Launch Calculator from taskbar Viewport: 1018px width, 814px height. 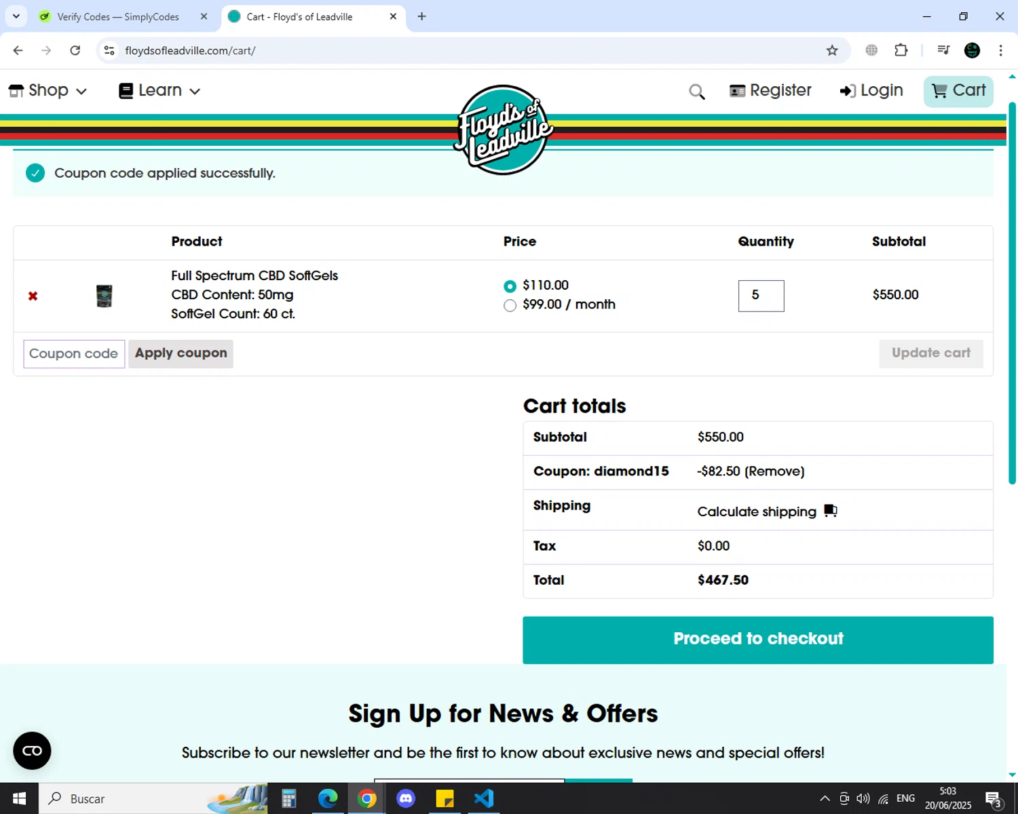pos(289,798)
